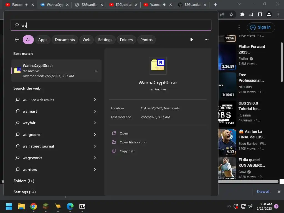The width and height of the screenshot is (284, 213).
Task: Open OBS 29.0.0 Tutorial video title
Action: coord(249,106)
